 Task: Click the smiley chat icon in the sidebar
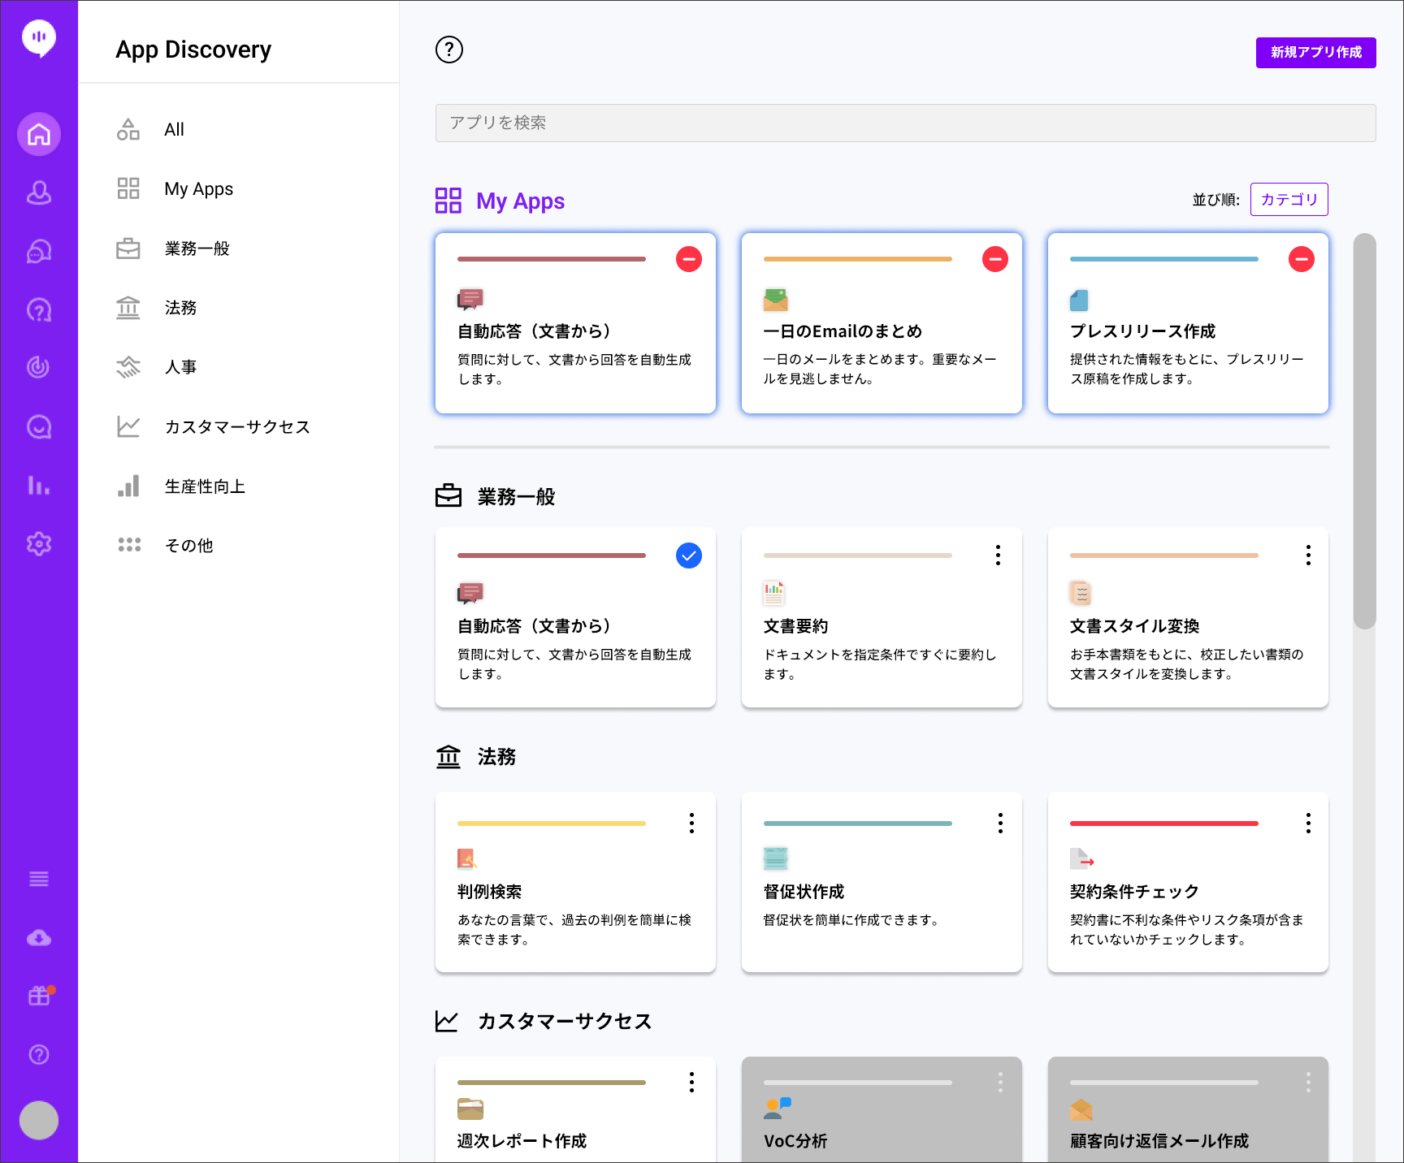(38, 426)
